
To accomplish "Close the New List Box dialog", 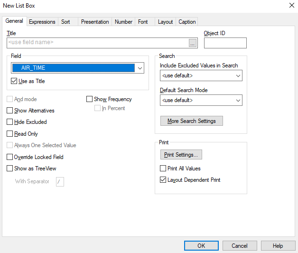I will (x=292, y=5).
